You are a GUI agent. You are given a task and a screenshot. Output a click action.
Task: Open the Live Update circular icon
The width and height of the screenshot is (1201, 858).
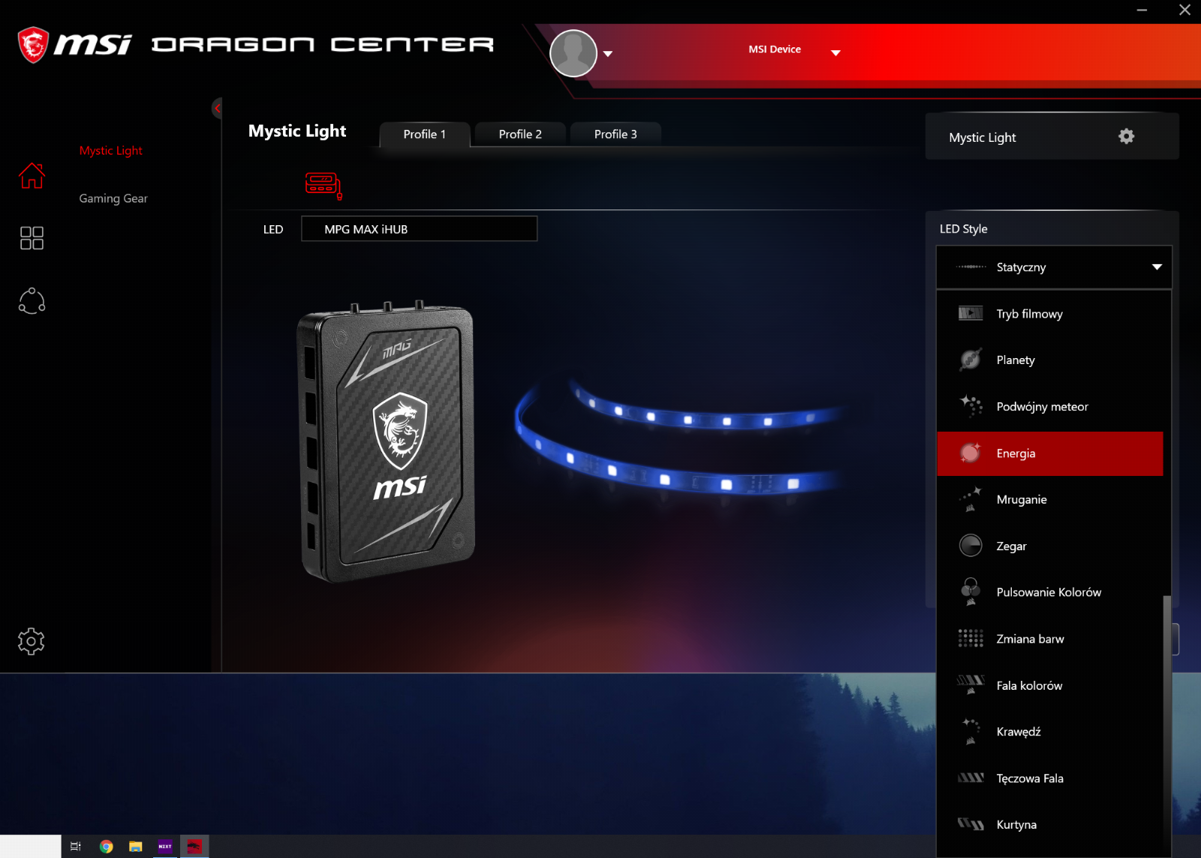[x=32, y=301]
